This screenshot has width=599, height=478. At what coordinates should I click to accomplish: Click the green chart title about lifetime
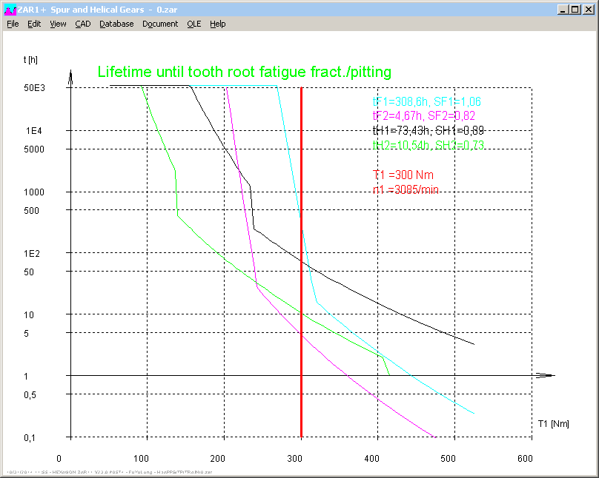pyautogui.click(x=245, y=72)
